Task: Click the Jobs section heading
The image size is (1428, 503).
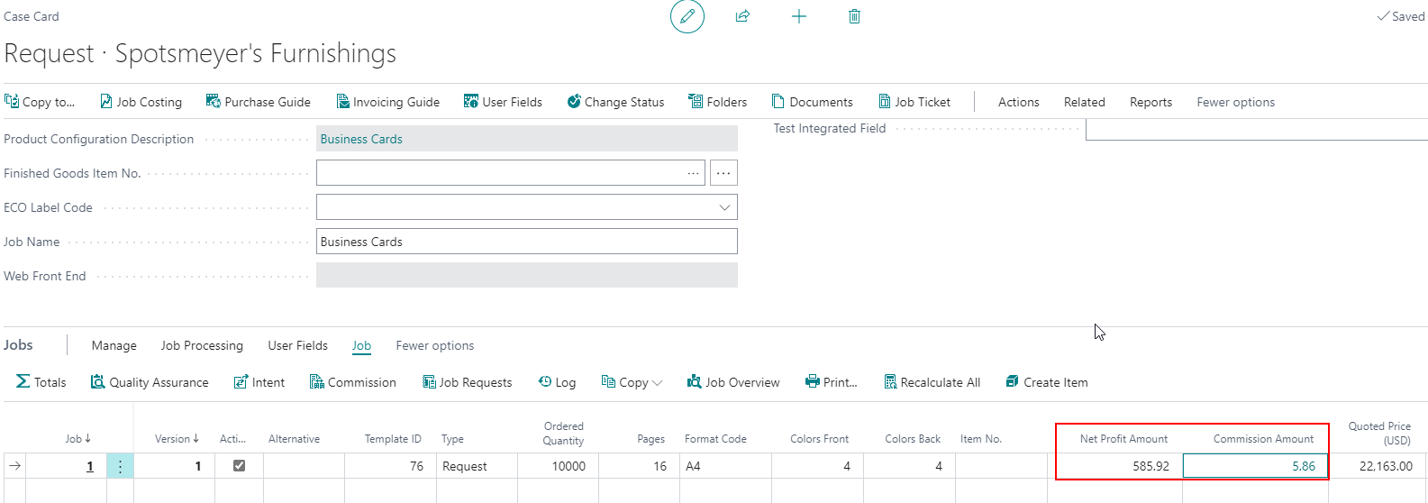Action: [x=18, y=345]
